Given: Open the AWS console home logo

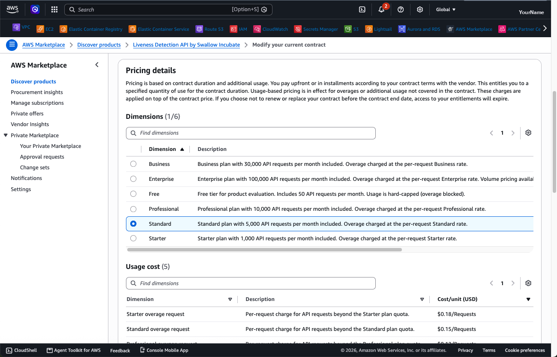Looking at the screenshot, I should [x=12, y=9].
